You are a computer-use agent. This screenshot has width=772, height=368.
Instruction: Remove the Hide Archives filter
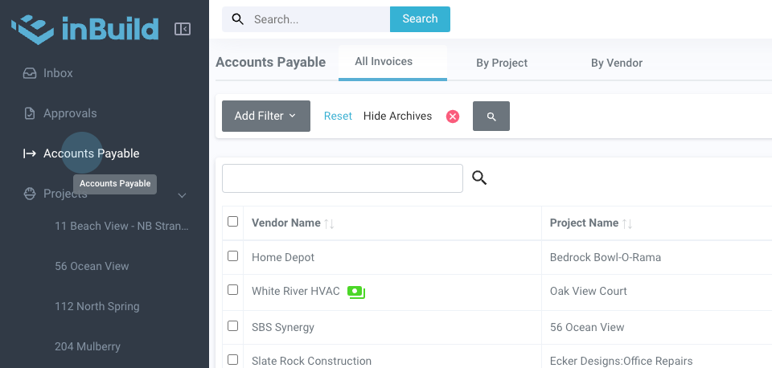pos(453,117)
